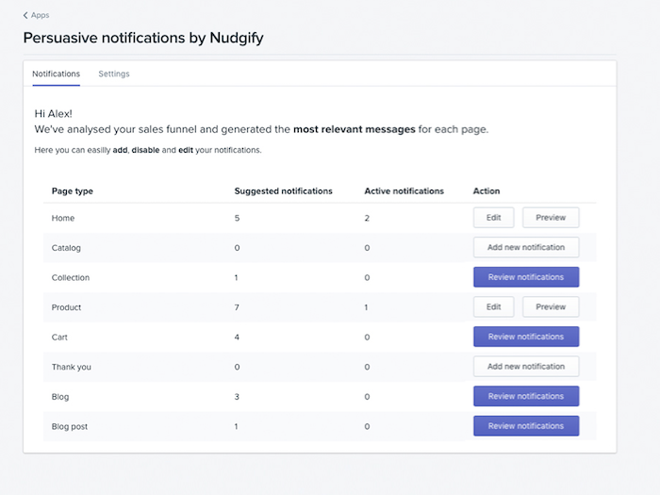Review notifications for the Collection page
Viewport: 660px width, 495px height.
pos(526,277)
